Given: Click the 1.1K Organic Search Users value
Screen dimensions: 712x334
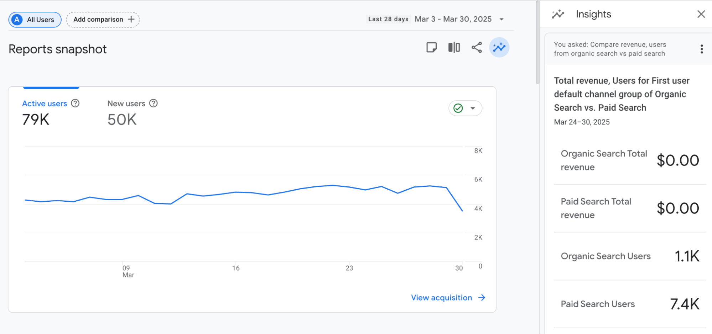Looking at the screenshot, I should click(x=687, y=256).
